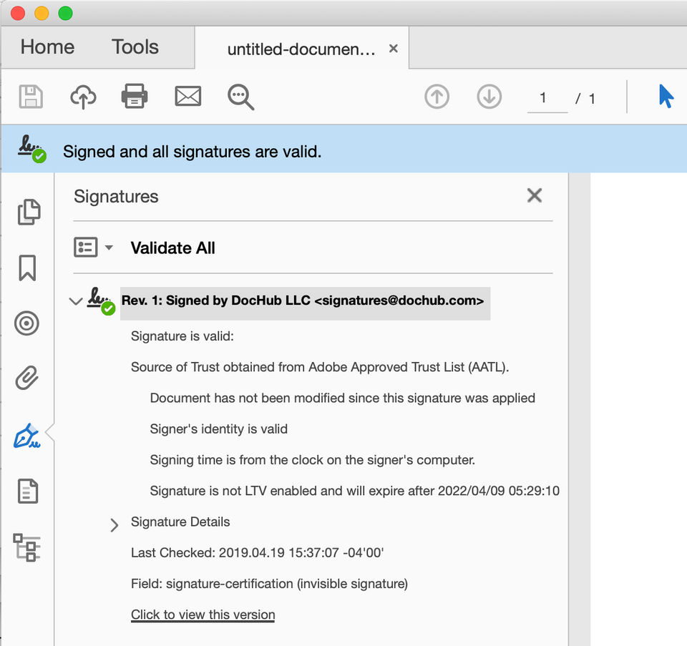The image size is (687, 646).
Task: Open Page Thumbnails sidebar panel
Action: coord(28,212)
